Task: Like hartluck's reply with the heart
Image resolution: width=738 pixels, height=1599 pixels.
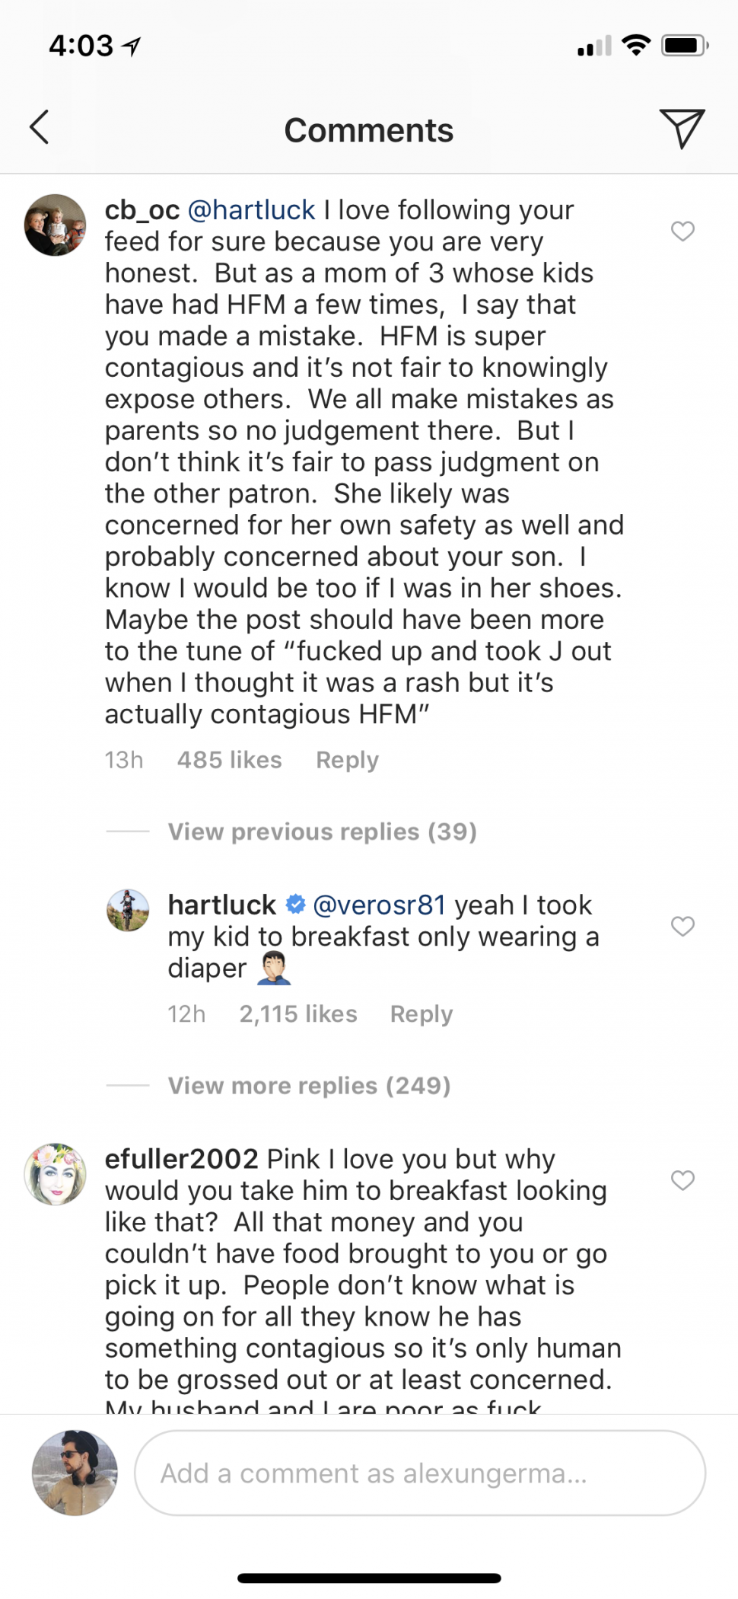Action: (x=682, y=926)
